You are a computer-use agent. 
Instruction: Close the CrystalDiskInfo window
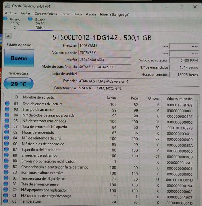[195, 7]
